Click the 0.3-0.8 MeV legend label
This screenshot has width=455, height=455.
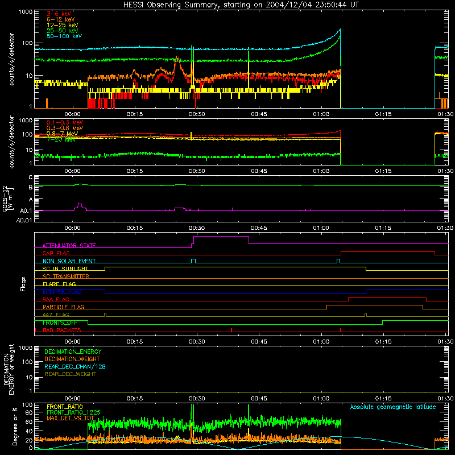tap(65, 129)
